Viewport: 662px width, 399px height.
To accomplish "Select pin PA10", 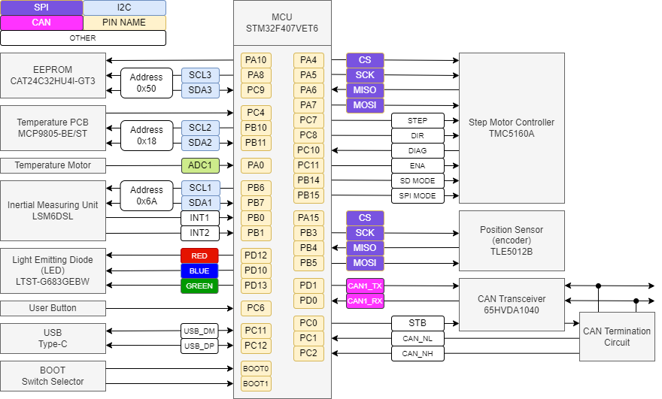I will click(256, 60).
